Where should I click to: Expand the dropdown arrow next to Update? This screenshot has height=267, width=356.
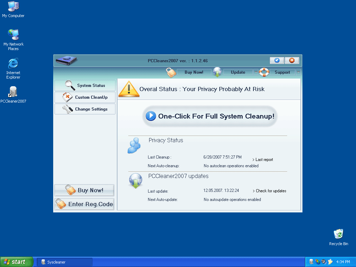click(256, 72)
